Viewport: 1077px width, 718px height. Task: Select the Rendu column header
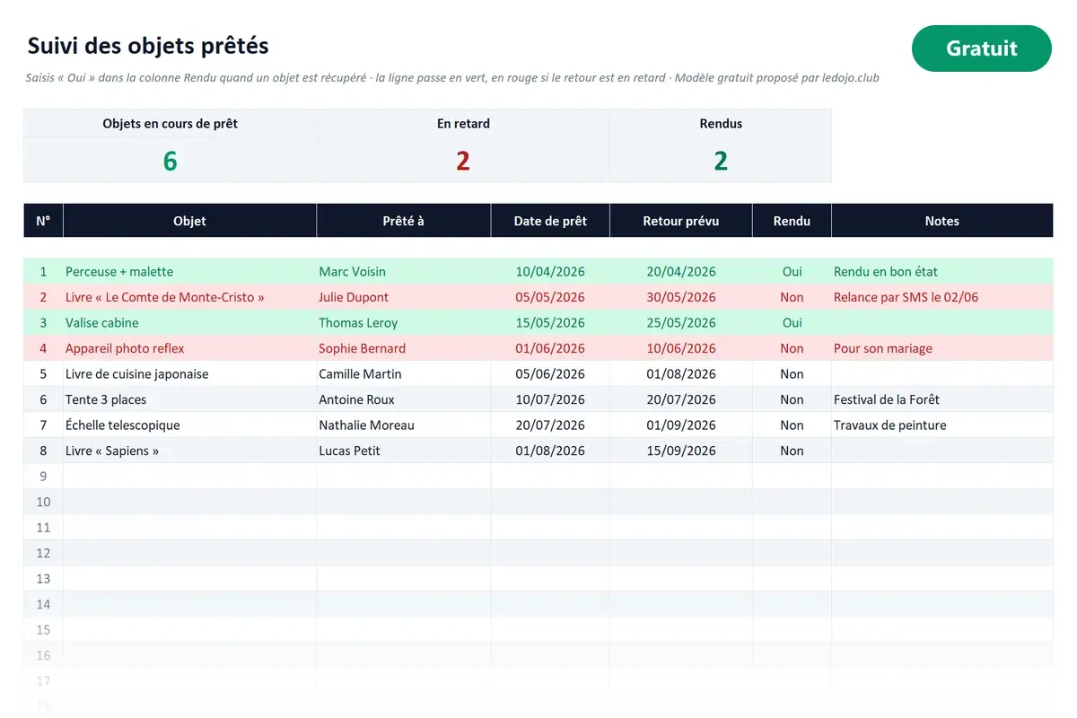point(792,221)
